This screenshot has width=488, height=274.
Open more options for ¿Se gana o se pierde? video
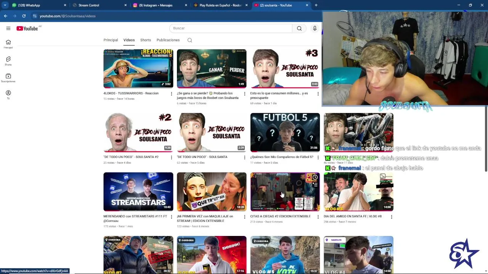click(x=244, y=94)
